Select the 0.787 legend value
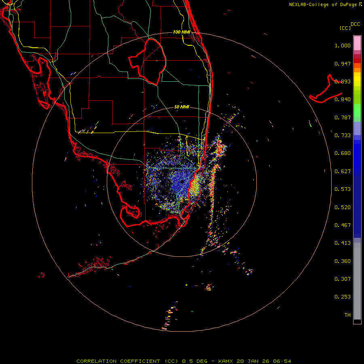This screenshot has height=364, width=364. point(343,117)
